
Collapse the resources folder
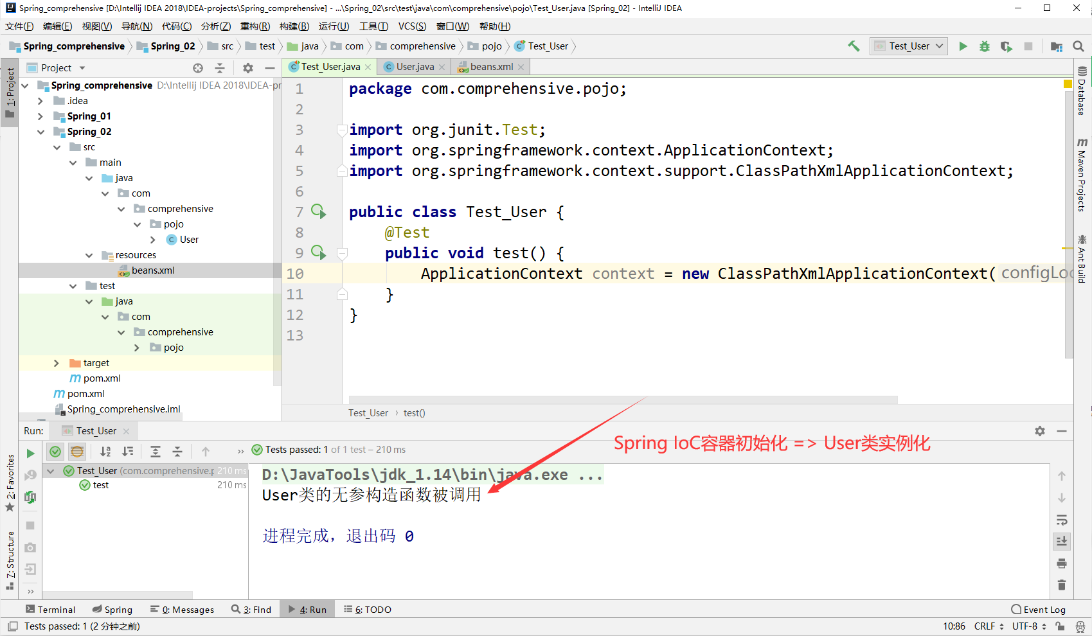[x=89, y=255]
